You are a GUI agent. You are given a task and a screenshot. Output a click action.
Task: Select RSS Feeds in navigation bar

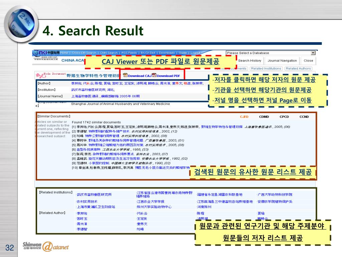coord(129,53)
